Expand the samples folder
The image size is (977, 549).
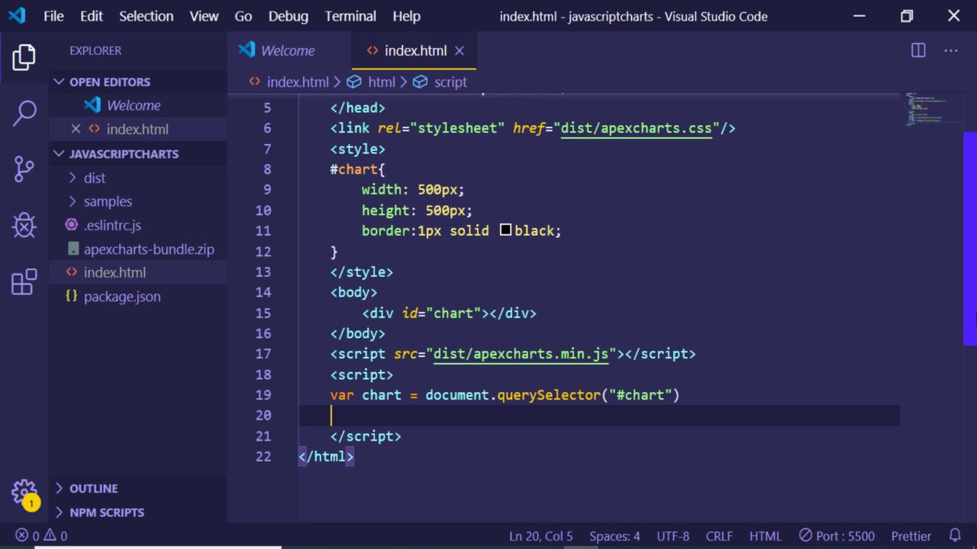pos(108,201)
